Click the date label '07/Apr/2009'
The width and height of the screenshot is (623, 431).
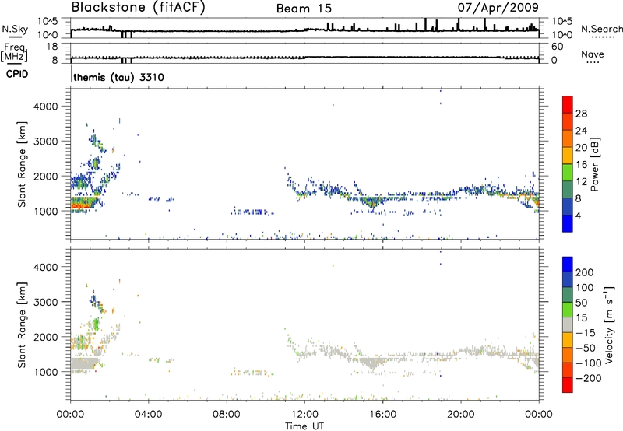(x=498, y=7)
